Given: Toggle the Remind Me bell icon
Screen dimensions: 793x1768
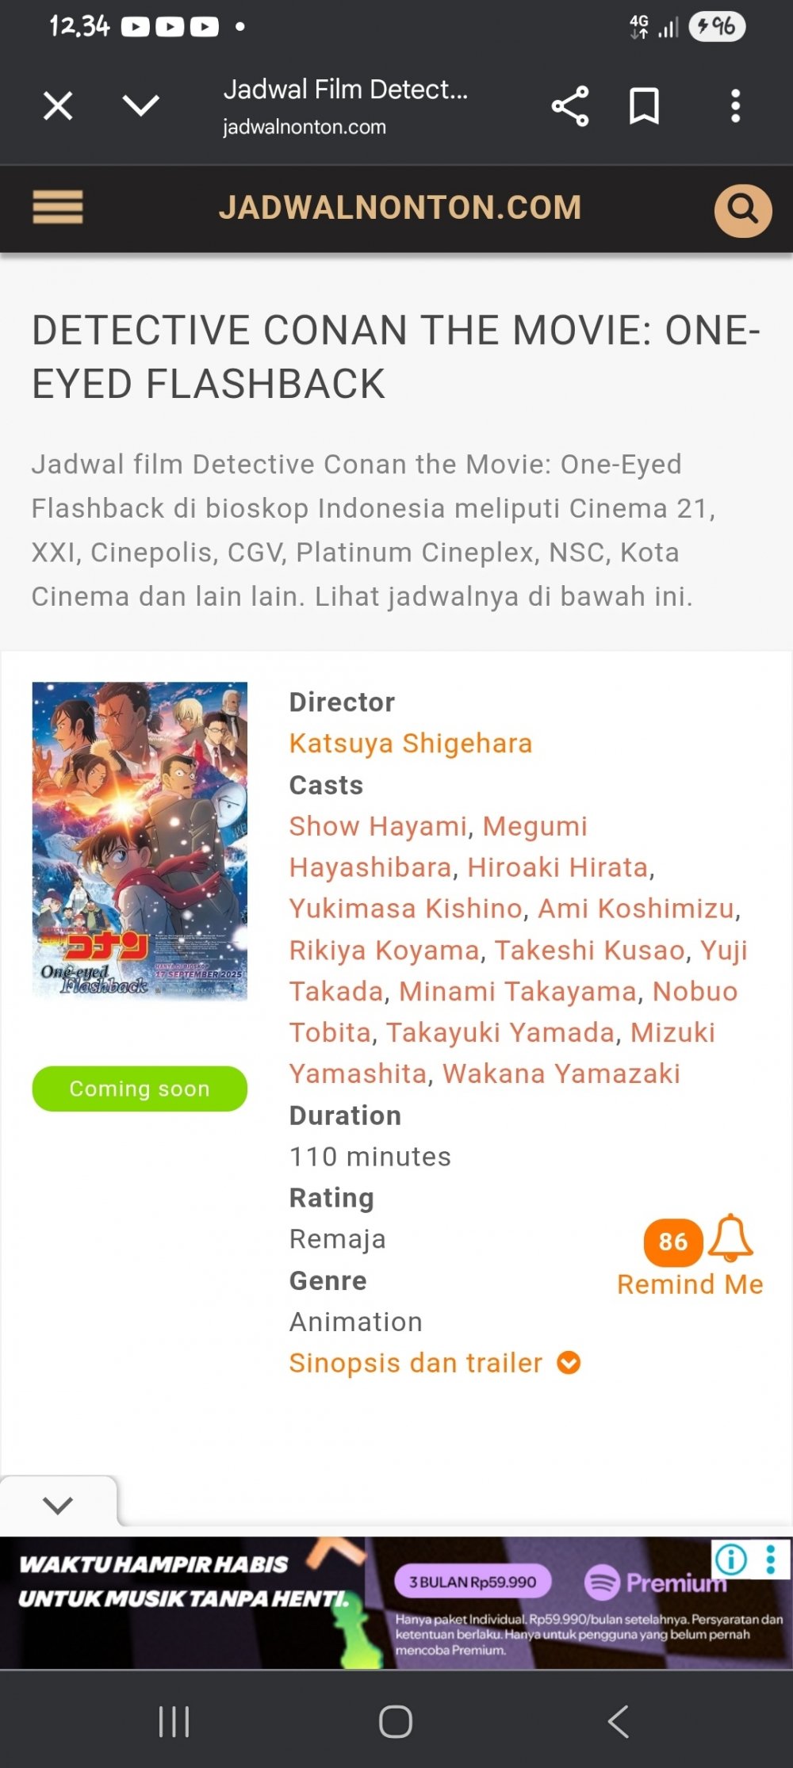Looking at the screenshot, I should (x=730, y=1238).
